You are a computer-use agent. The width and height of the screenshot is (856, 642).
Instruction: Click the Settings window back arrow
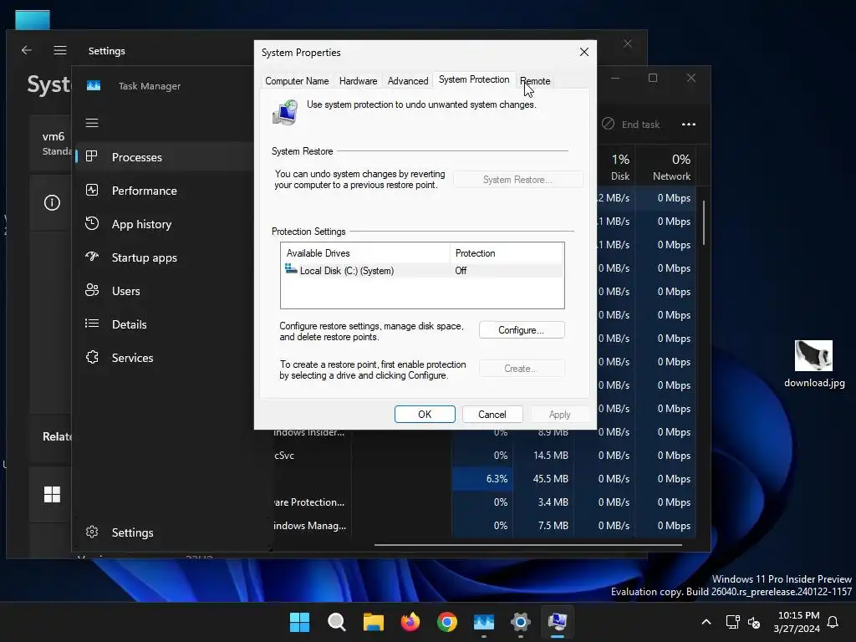[x=26, y=50]
